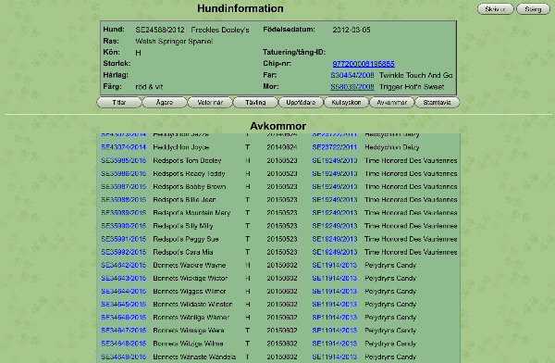555x363 pixels.
Task: Open mother link SE19249/2013 in Cara Mia row
Action: [335, 253]
